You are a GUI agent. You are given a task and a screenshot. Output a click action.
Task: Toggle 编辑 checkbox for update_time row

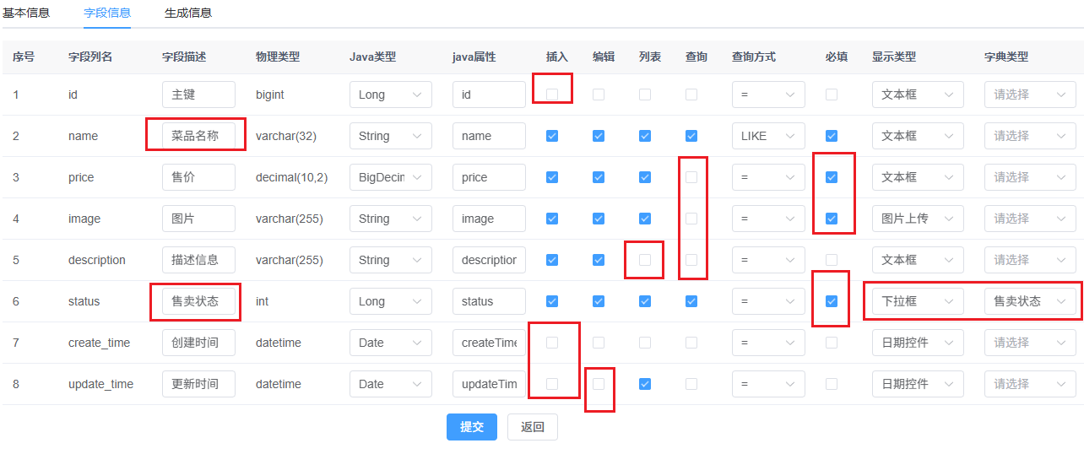[599, 384]
